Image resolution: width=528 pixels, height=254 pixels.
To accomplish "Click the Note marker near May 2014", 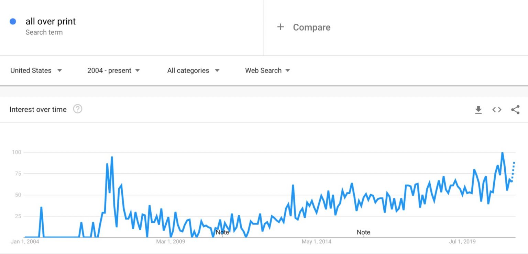I will click(363, 232).
